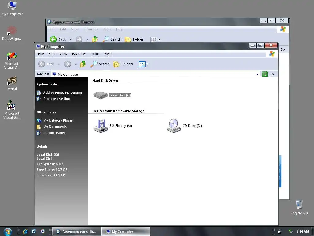Click the Details panel header
The image size is (314, 236).
click(x=42, y=146)
